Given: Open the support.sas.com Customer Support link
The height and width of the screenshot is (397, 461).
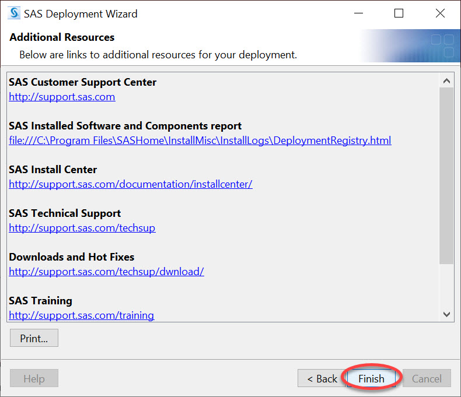Looking at the screenshot, I should [62, 97].
